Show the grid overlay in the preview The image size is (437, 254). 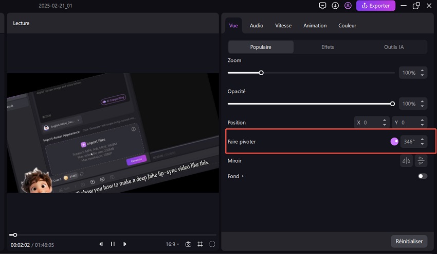tap(201, 244)
